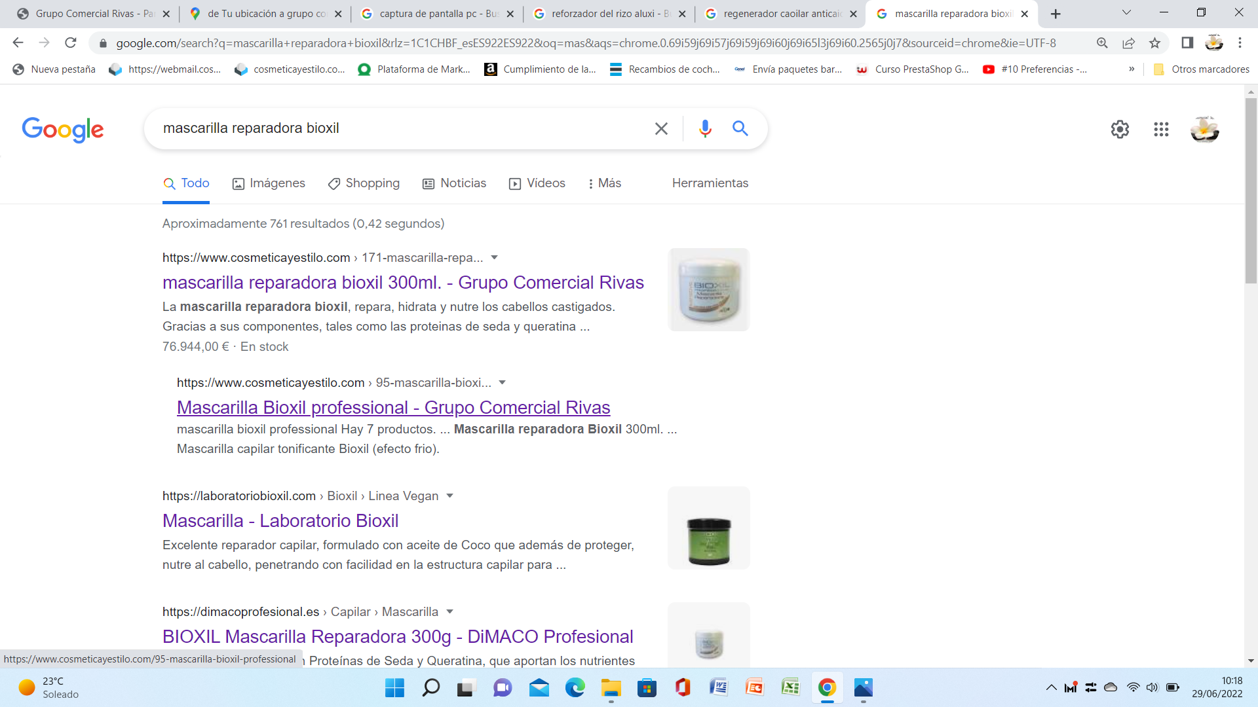Reload the page
The width and height of the screenshot is (1258, 707).
pos(71,43)
